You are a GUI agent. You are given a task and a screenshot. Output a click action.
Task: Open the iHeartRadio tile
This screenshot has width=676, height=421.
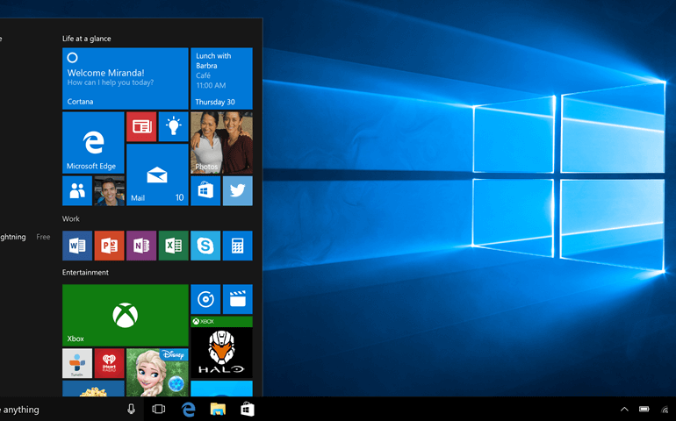[110, 363]
